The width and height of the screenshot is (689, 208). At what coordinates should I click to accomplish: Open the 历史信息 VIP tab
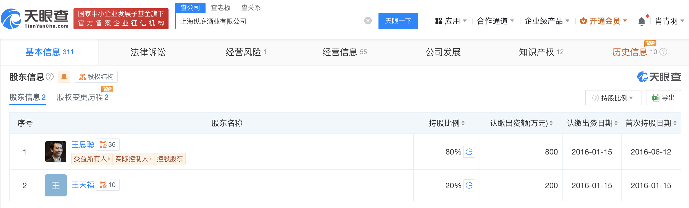pyautogui.click(x=635, y=52)
